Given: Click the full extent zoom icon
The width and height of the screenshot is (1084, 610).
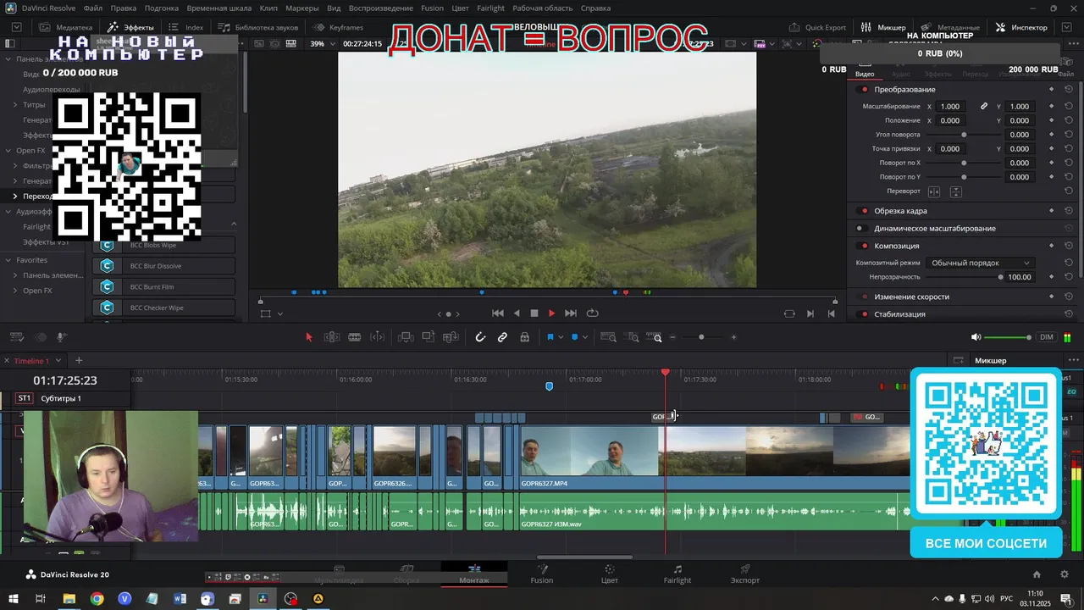Looking at the screenshot, I should click(x=608, y=337).
